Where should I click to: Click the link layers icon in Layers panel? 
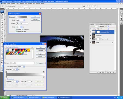click(97, 72)
